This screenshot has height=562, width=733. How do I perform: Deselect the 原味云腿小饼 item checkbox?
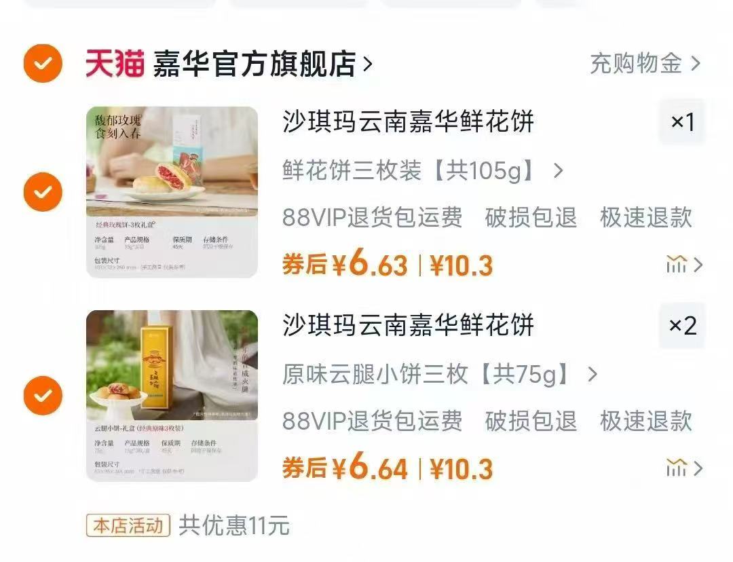(43, 396)
